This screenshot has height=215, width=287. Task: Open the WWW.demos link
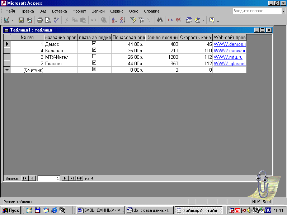click(230, 44)
